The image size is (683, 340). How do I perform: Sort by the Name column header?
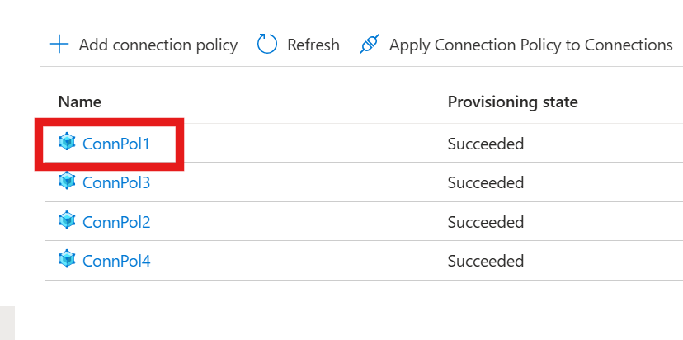click(x=80, y=102)
